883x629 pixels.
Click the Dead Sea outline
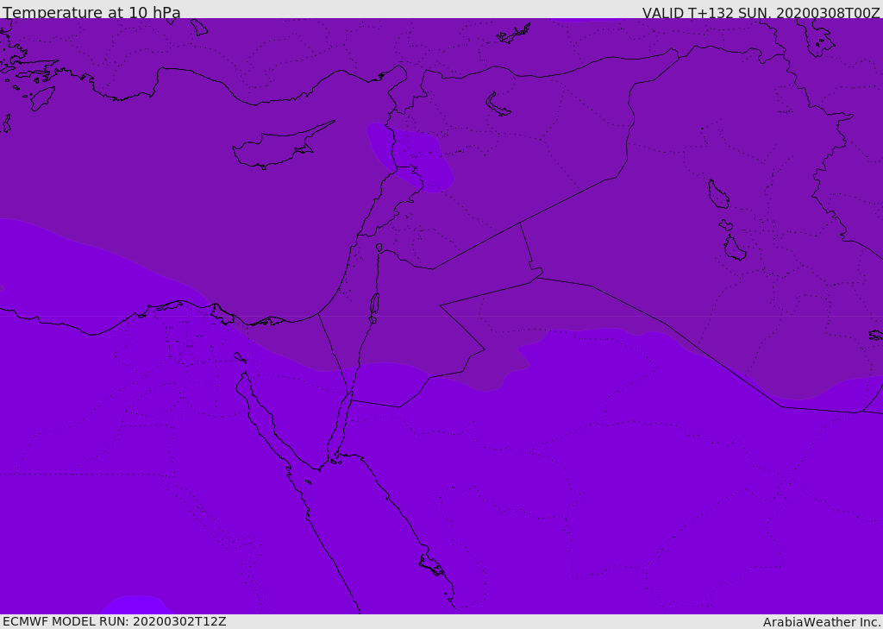[374, 304]
